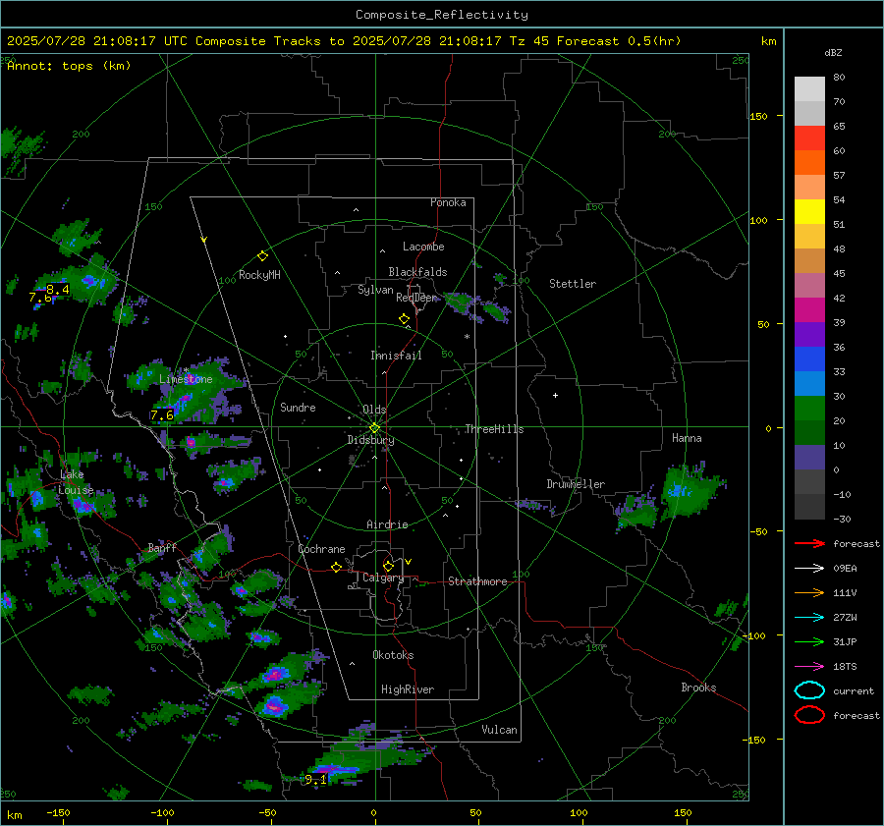The width and height of the screenshot is (884, 826).
Task: Click the red forecast arrow in legend
Action: point(809,543)
